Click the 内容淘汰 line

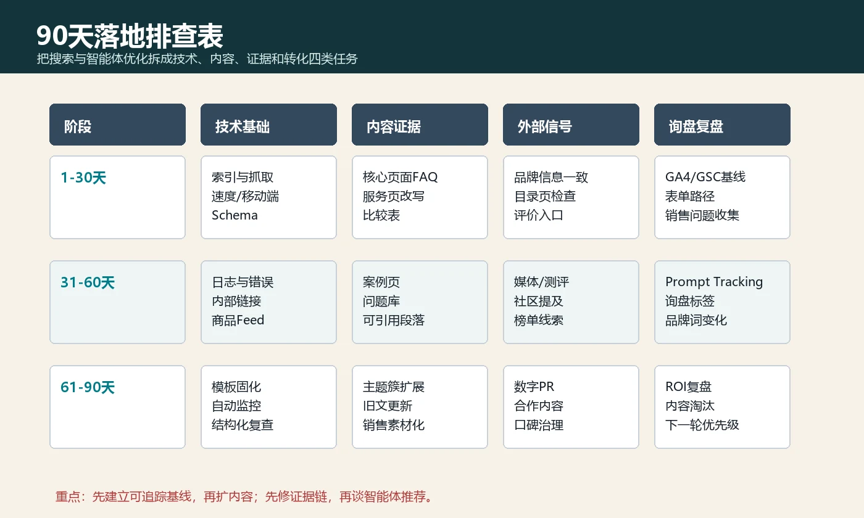click(x=690, y=406)
